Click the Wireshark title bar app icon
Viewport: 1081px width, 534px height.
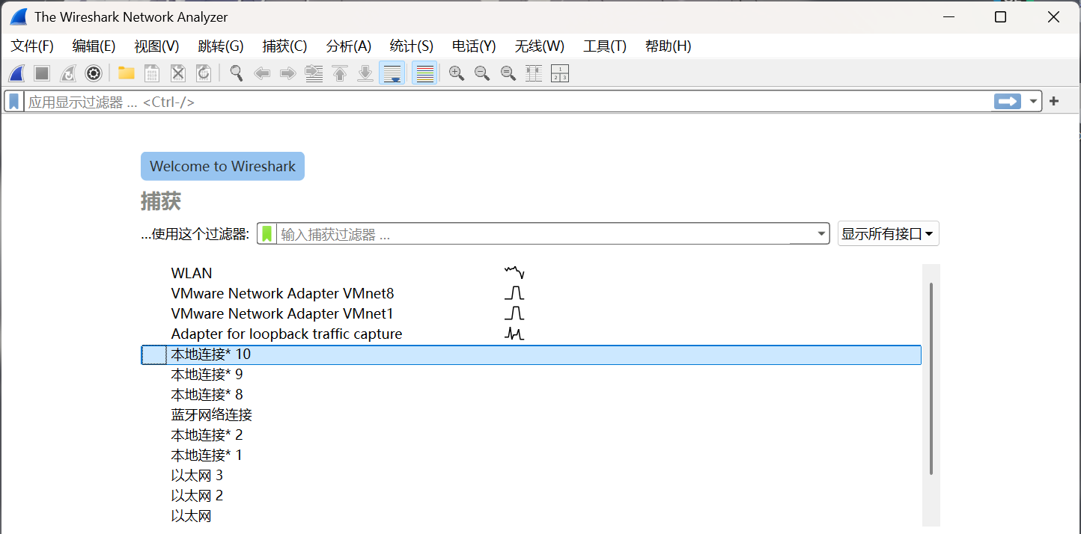(19, 16)
